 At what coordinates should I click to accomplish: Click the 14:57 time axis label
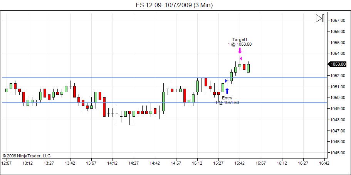pos(176,163)
